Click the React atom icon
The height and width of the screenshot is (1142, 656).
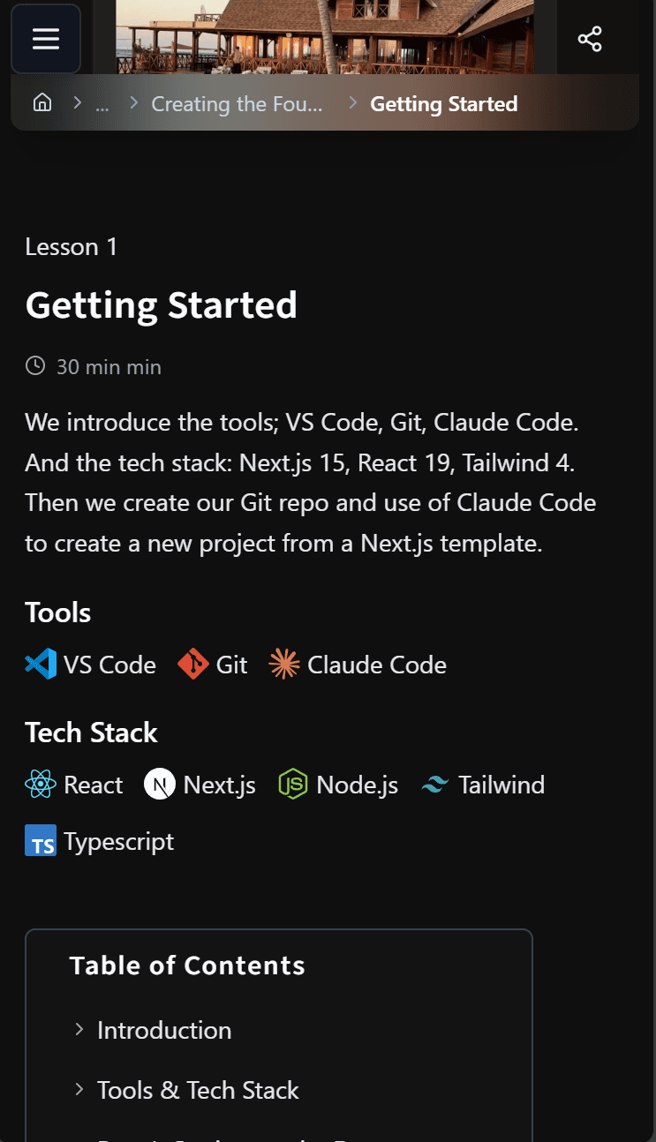tap(40, 785)
